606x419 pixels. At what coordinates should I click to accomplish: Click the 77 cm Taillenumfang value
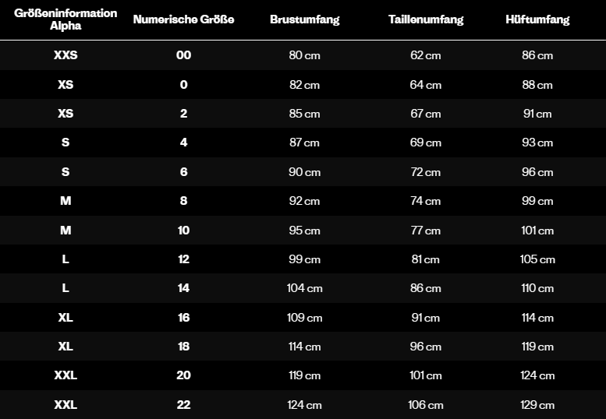pos(425,231)
